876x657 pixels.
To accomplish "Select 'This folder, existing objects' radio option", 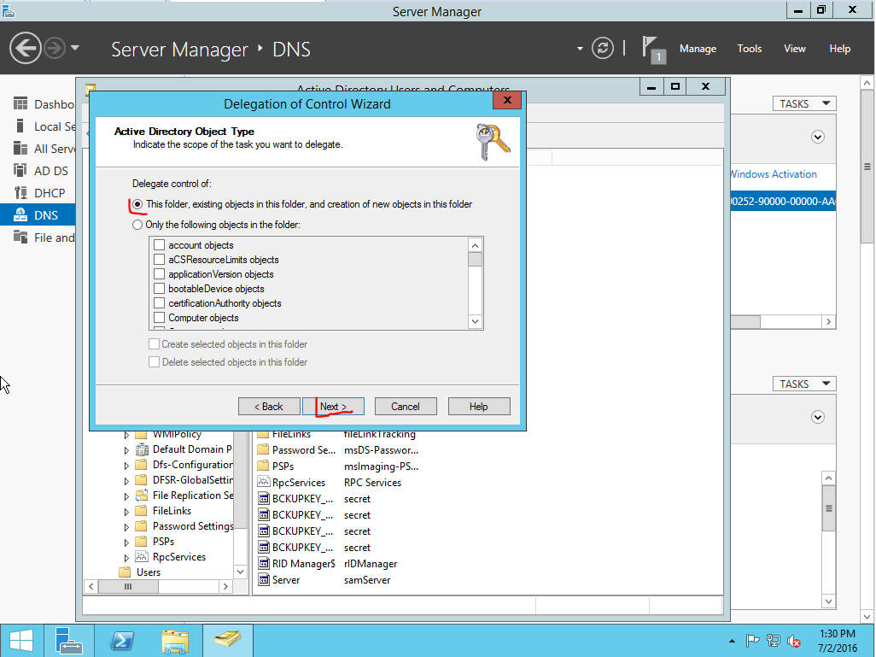I will click(137, 205).
